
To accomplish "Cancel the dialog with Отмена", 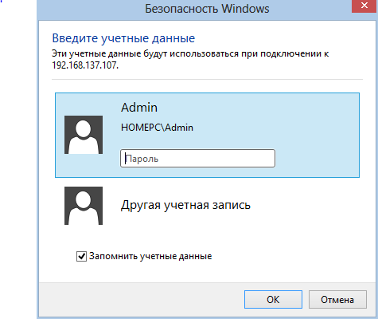I will [337, 300].
